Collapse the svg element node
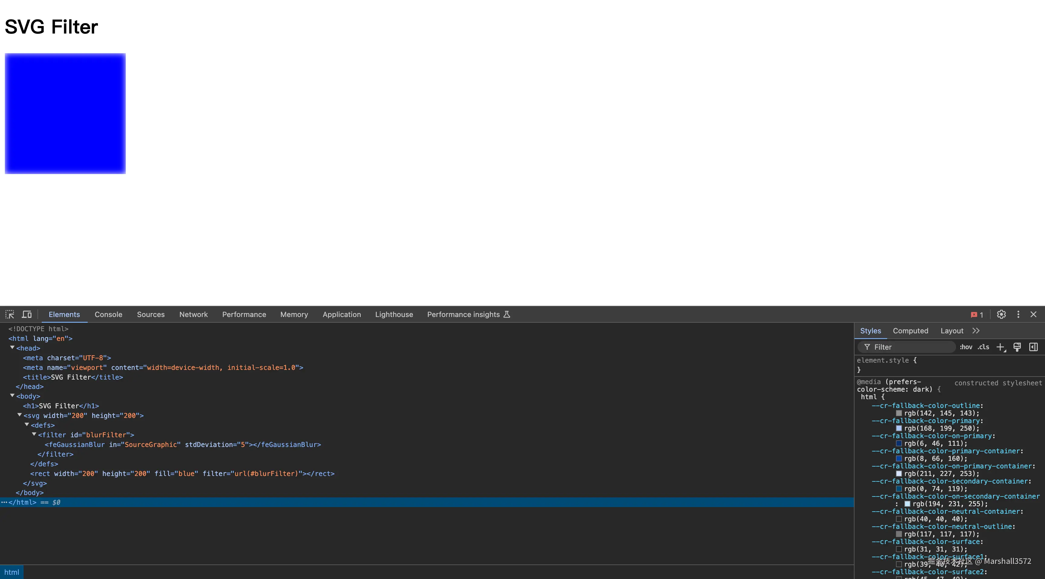The width and height of the screenshot is (1045, 579). coord(19,415)
